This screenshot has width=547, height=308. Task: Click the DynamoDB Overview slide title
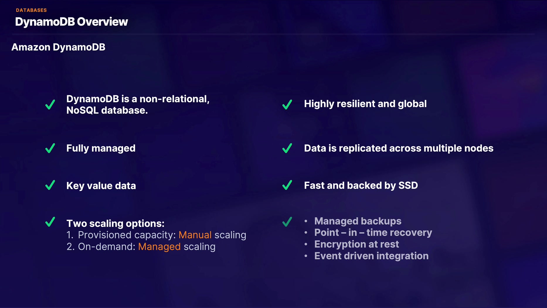point(71,22)
